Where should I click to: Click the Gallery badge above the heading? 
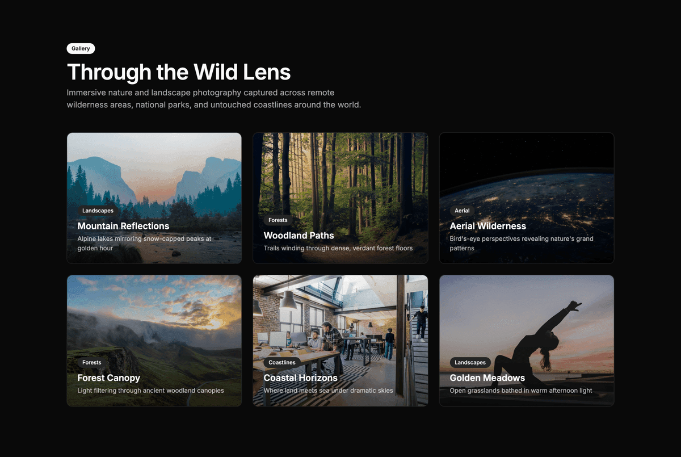tap(81, 49)
